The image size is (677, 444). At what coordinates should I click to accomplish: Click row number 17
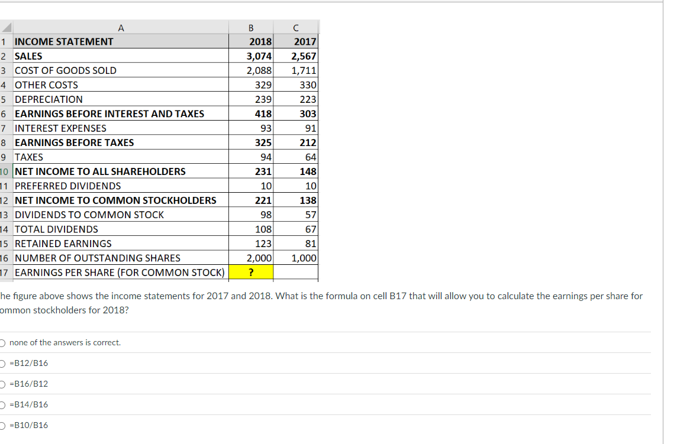pyautogui.click(x=5, y=272)
